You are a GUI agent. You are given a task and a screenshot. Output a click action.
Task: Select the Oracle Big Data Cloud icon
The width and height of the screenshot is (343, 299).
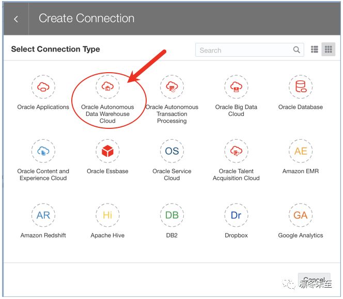236,87
